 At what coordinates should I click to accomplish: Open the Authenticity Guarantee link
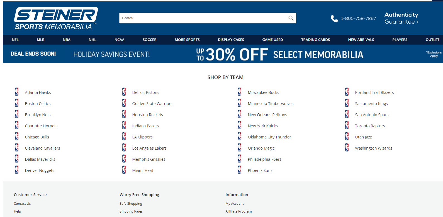[401, 18]
